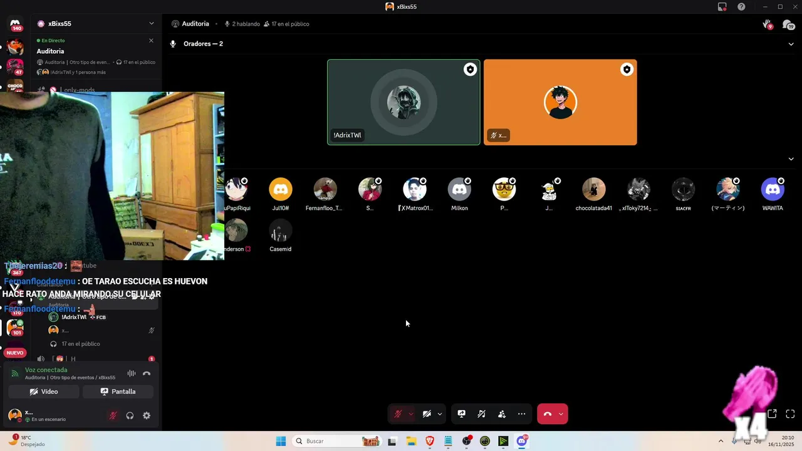Open user settings gear
Screen dimensions: 802x451
point(147,415)
